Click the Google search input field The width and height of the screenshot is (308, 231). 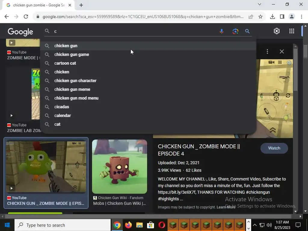coord(136,31)
